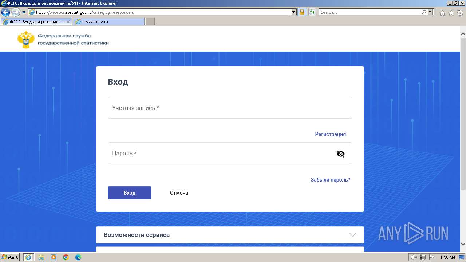The height and width of the screenshot is (262, 466).
Task: Open the Home icon
Action: [442, 13]
